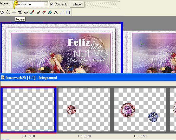
Task: Click the feuerwerk25 window title bar
Action: pyautogui.click(x=88, y=78)
